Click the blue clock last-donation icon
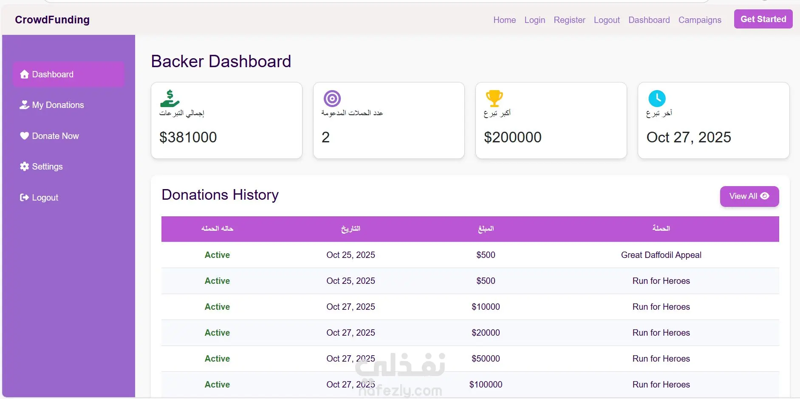 coord(657,99)
